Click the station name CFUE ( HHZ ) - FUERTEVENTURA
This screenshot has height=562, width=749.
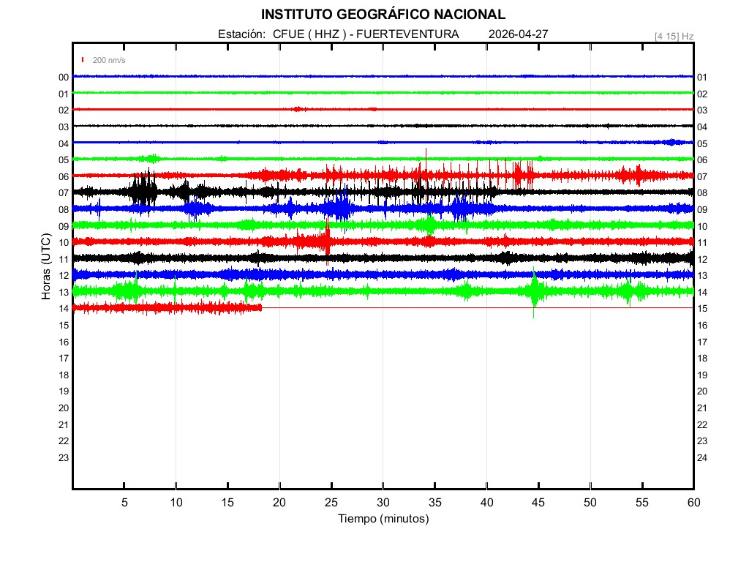point(366,34)
